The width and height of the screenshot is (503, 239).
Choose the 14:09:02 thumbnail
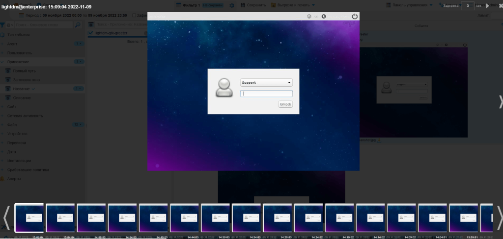click(402, 218)
